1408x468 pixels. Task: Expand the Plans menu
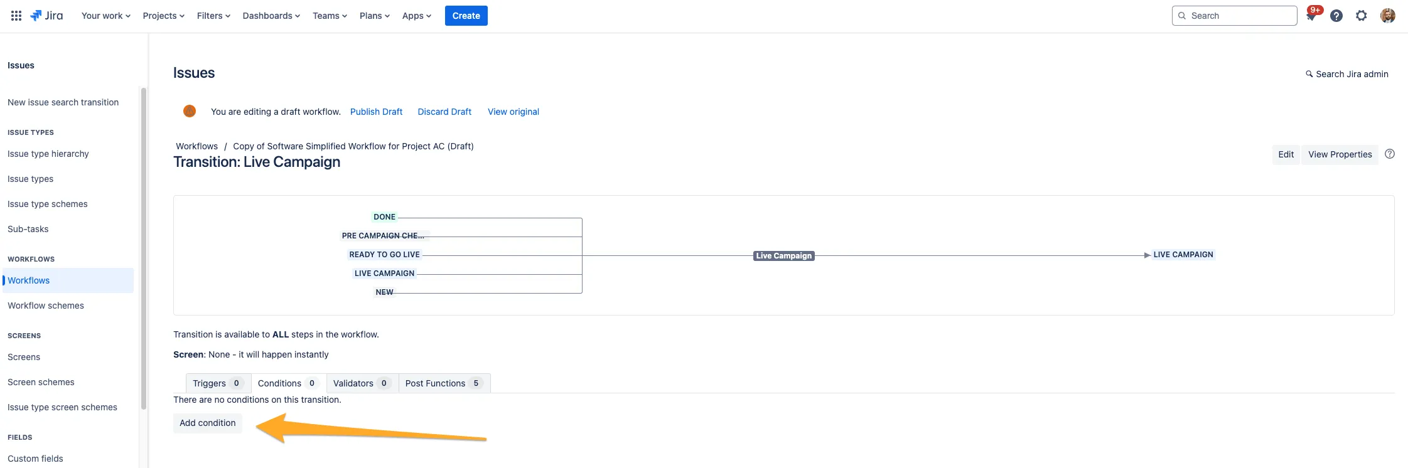pyautogui.click(x=375, y=16)
